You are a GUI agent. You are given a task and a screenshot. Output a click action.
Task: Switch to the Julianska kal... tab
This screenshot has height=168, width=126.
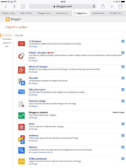pyautogui.click(x=99, y=13)
